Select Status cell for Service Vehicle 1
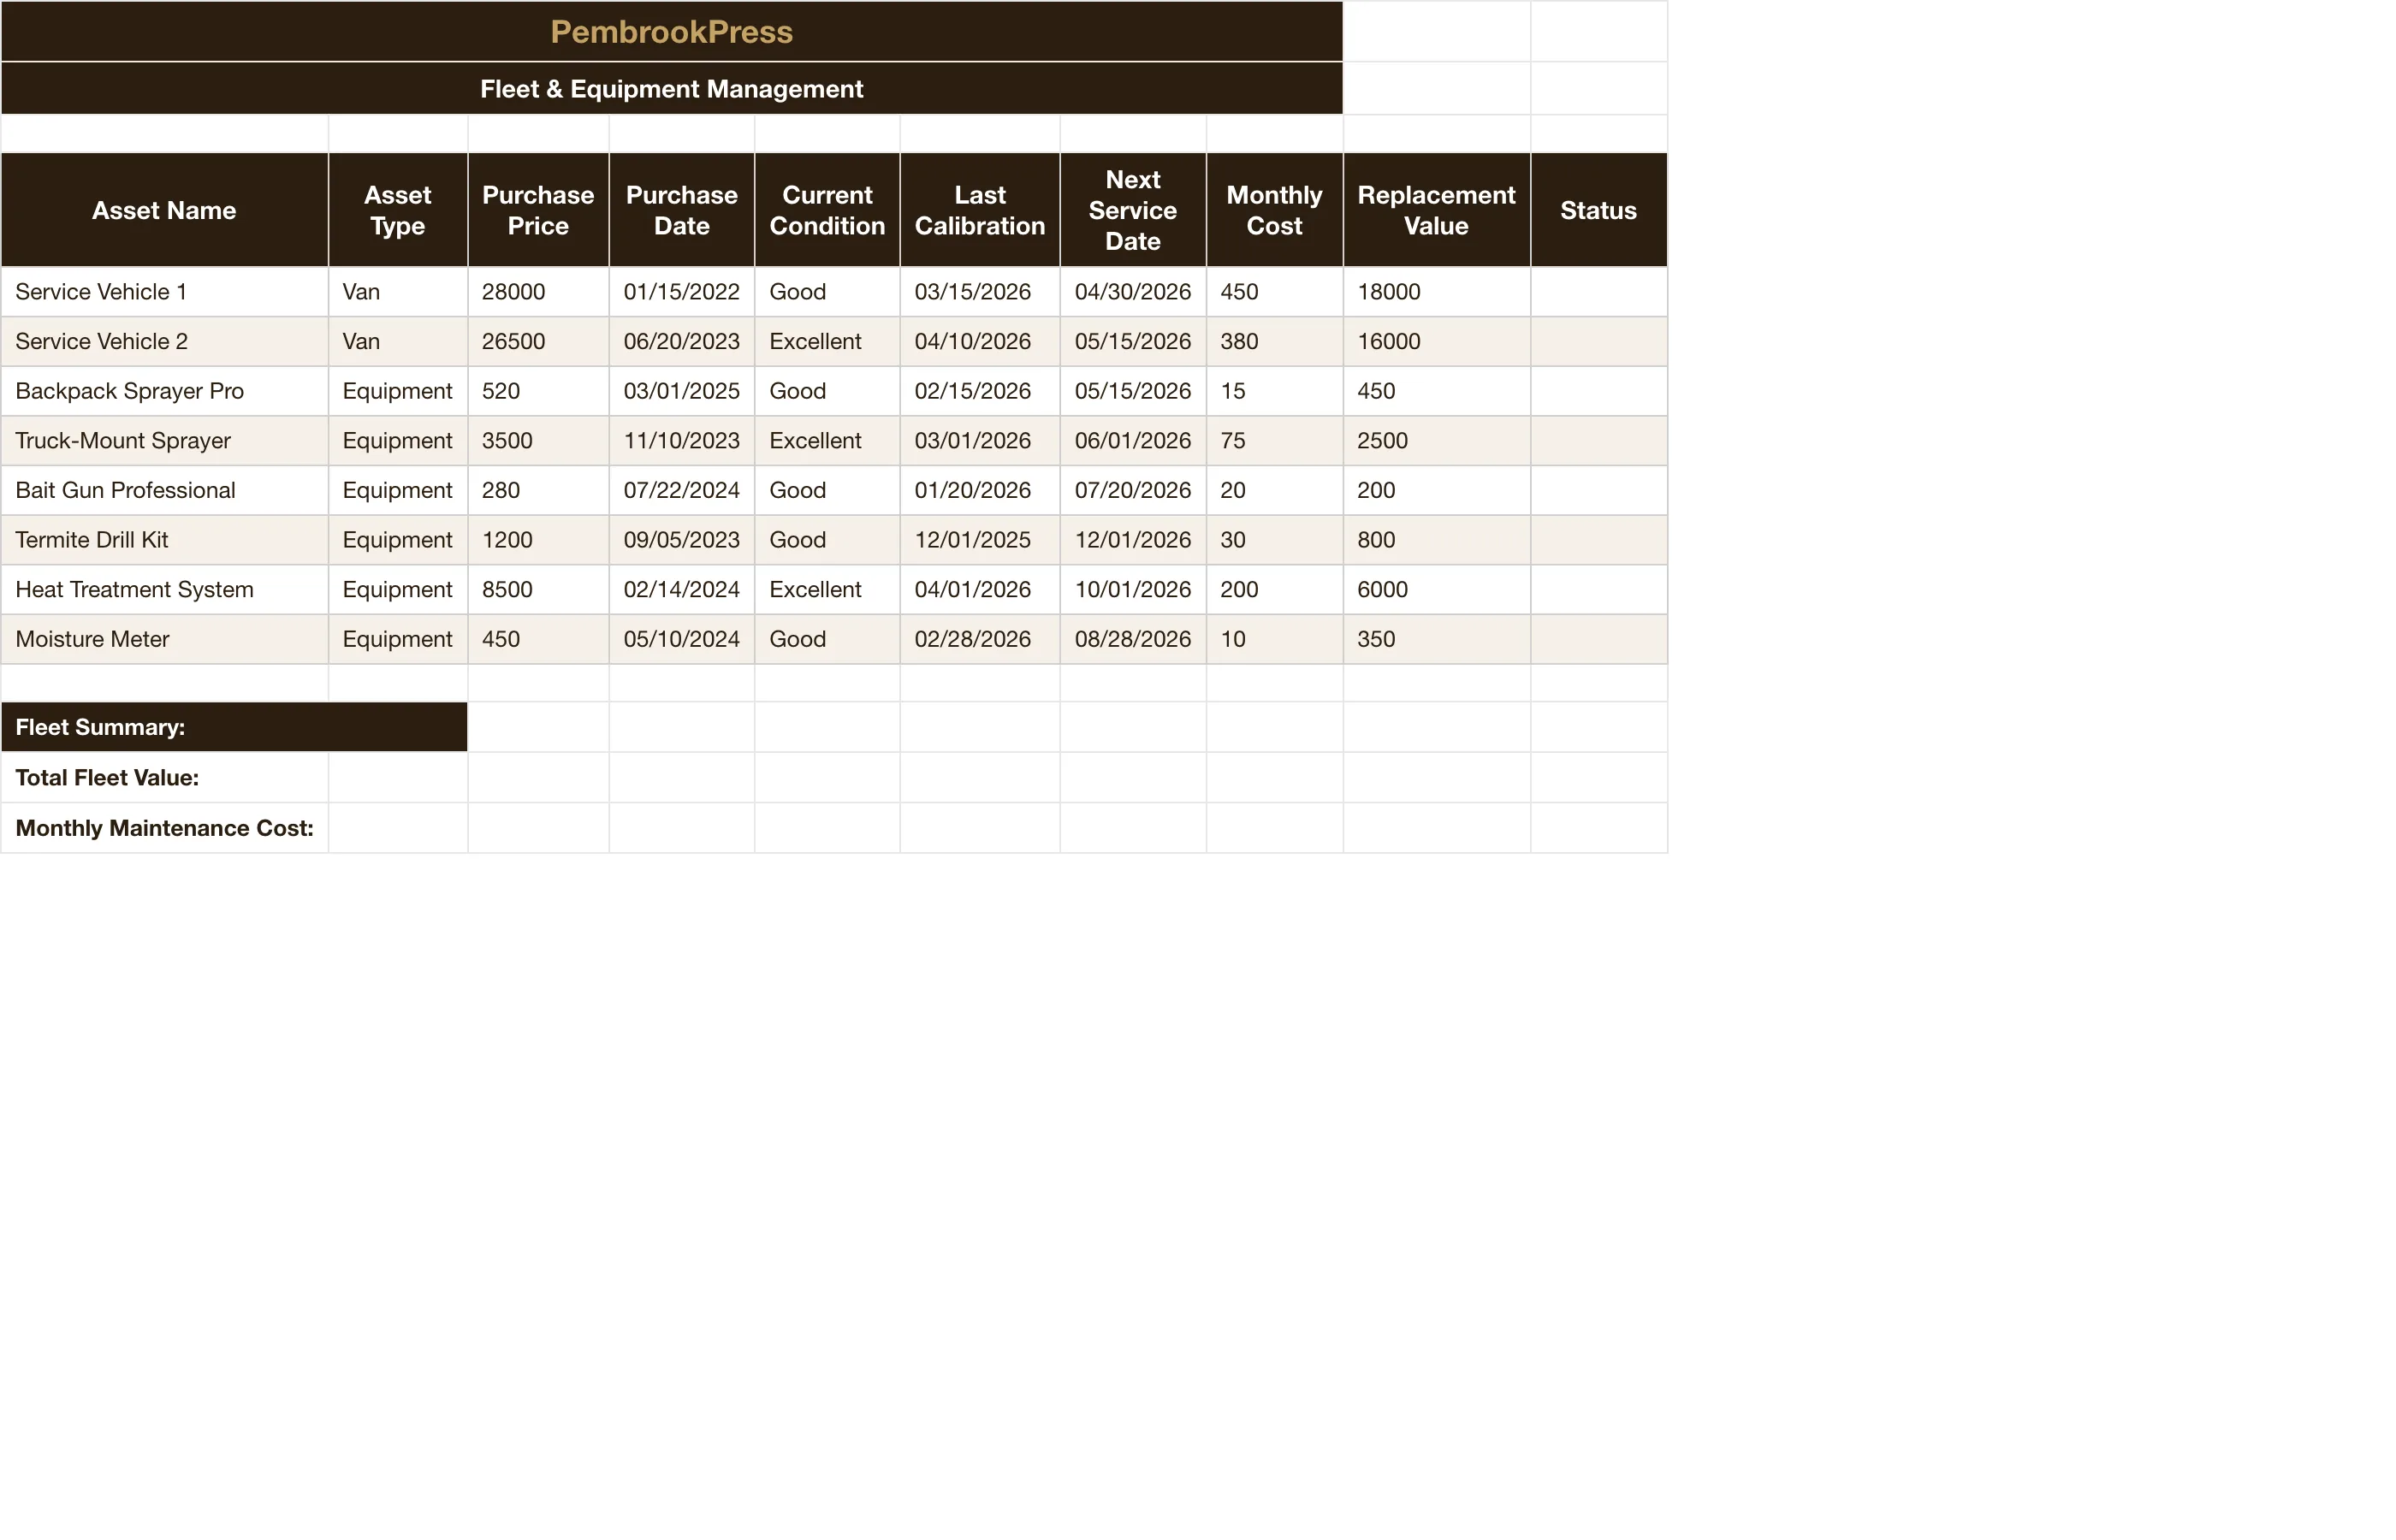Screen dimensions: 2396x1540 (x=1599, y=292)
